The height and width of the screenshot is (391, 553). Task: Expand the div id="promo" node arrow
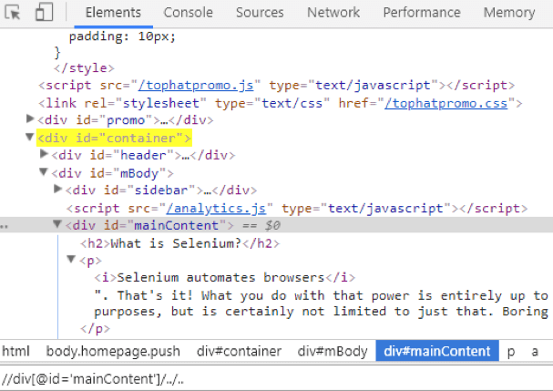[x=30, y=119]
